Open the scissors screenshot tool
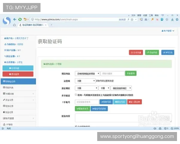 click(x=146, y=19)
